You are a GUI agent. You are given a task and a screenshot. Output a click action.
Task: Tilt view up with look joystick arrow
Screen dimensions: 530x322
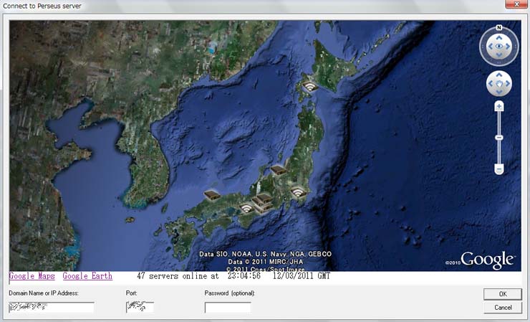499,37
